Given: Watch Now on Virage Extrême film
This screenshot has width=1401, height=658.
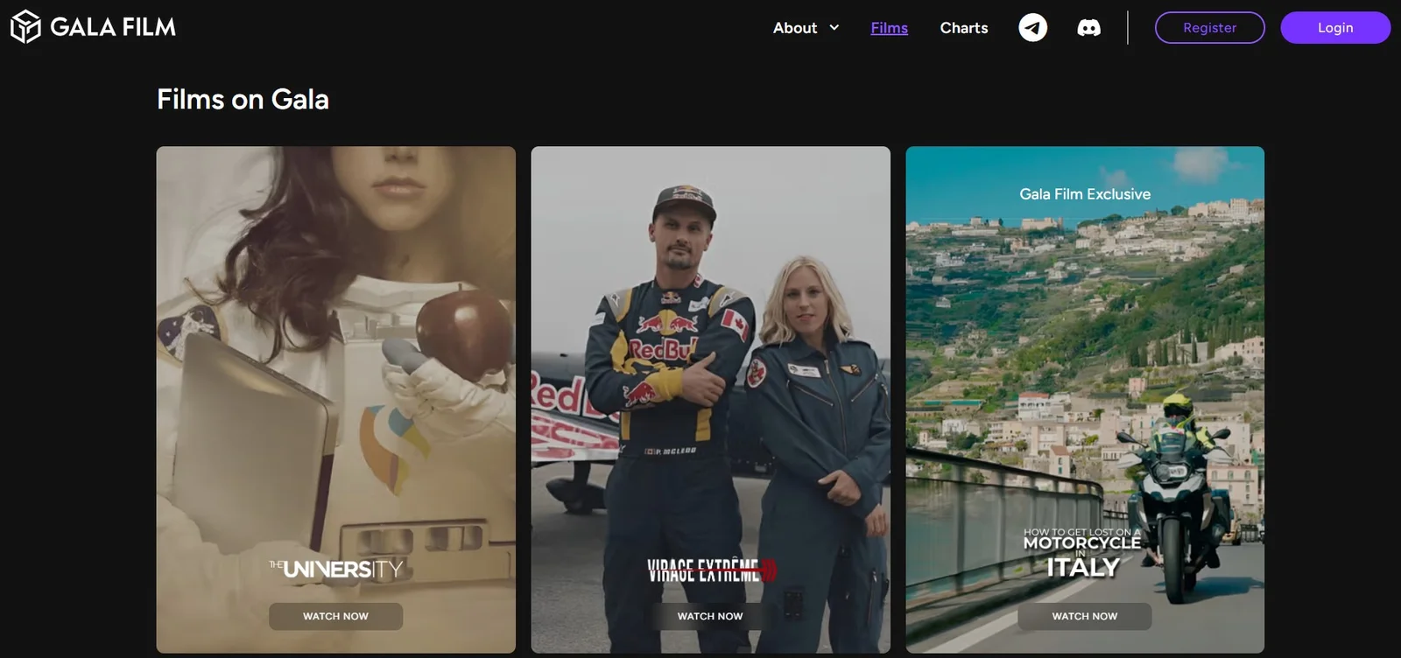Looking at the screenshot, I should click(710, 616).
